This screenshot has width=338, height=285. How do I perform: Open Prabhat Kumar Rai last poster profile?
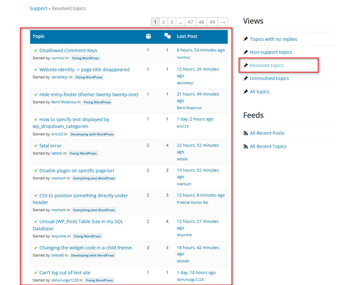click(192, 202)
